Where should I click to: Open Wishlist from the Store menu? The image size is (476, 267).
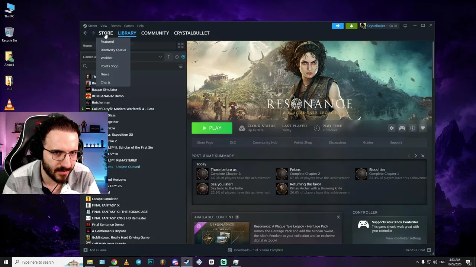click(106, 58)
